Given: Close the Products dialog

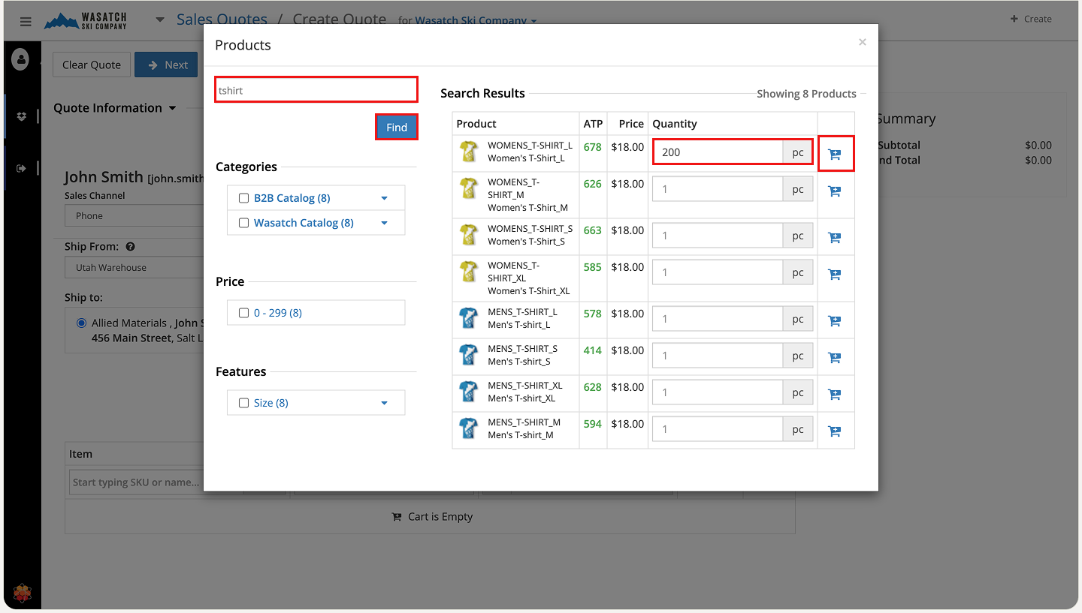Looking at the screenshot, I should pyautogui.click(x=862, y=43).
